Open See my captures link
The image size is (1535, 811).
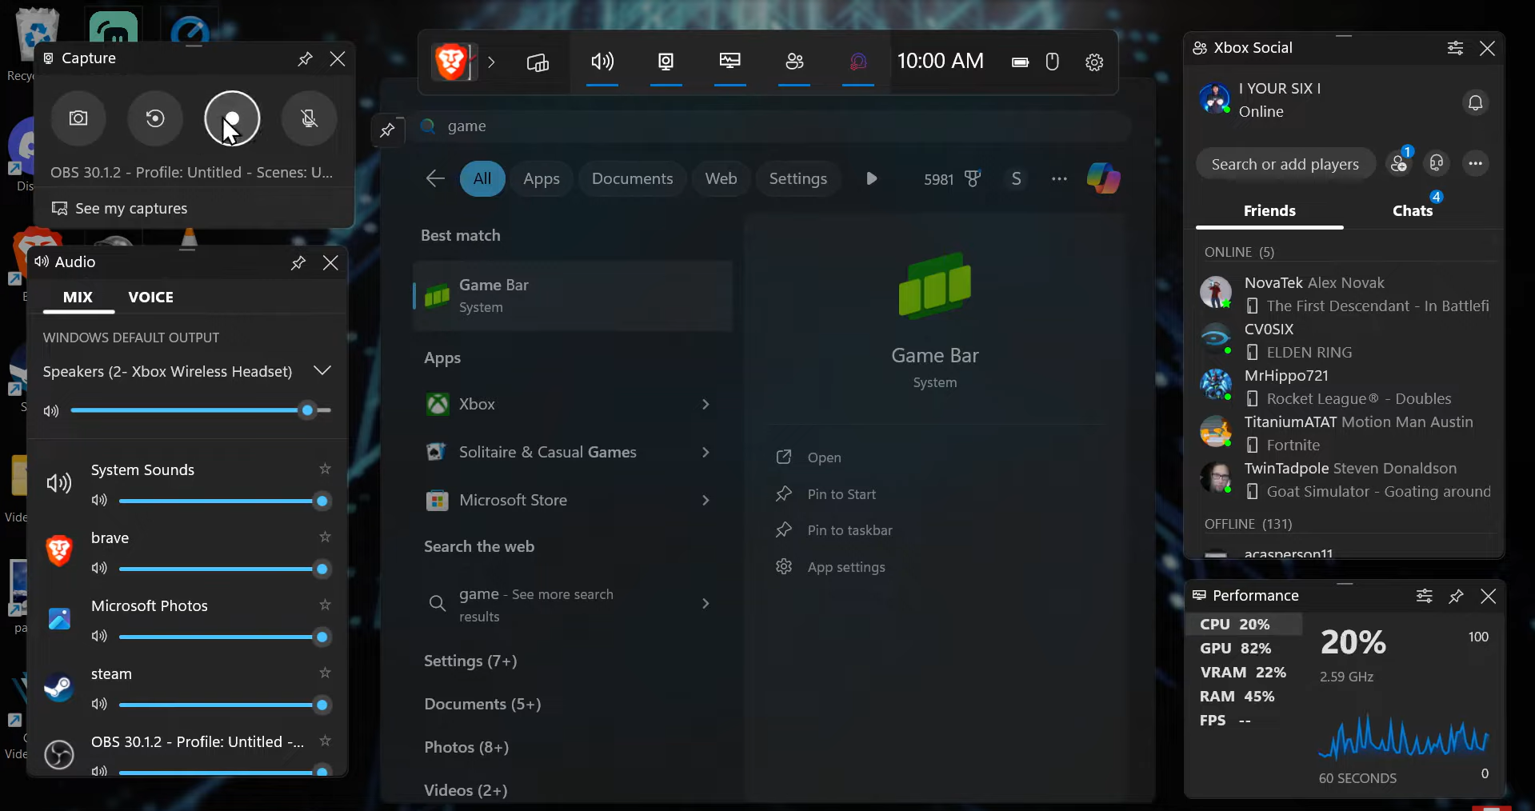[131, 209]
